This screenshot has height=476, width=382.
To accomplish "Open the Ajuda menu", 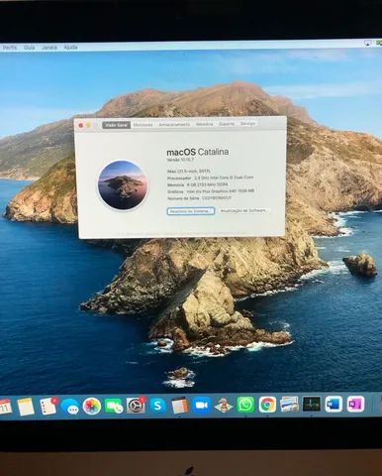I will click(70, 48).
